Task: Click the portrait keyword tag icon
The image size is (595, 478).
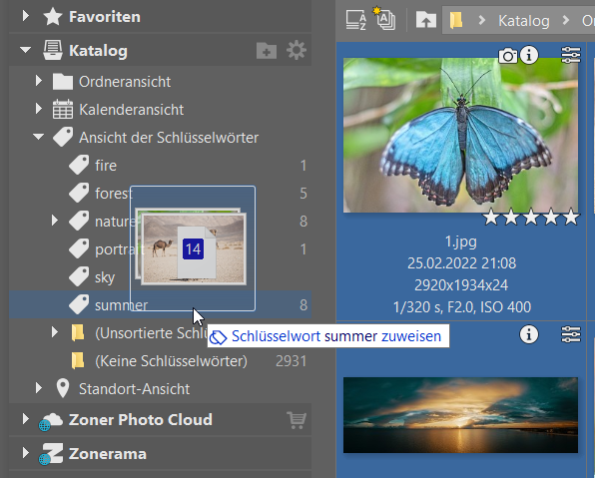Action: (79, 248)
